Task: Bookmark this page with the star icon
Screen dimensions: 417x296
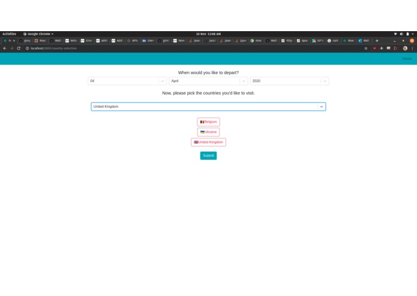Action: [x=366, y=49]
